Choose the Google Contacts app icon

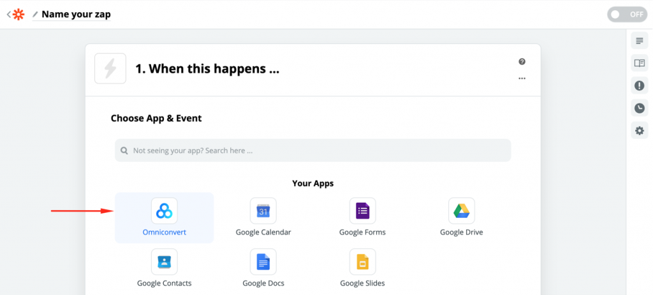164,262
